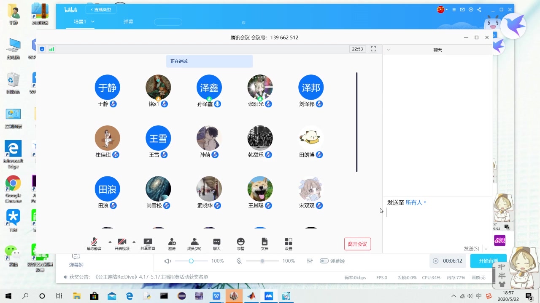Open the 发送至 所有人 recipient dropdown
540x303 pixels.
click(x=416, y=202)
